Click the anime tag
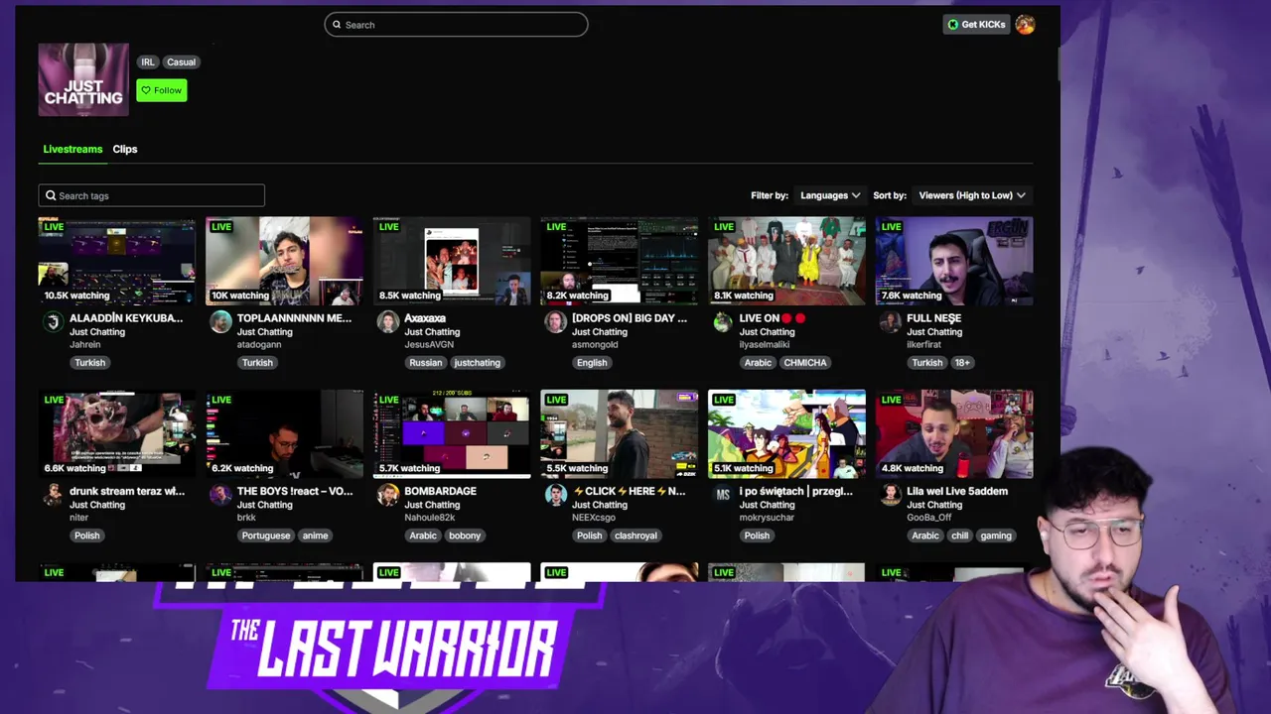The width and height of the screenshot is (1271, 714). (x=315, y=535)
